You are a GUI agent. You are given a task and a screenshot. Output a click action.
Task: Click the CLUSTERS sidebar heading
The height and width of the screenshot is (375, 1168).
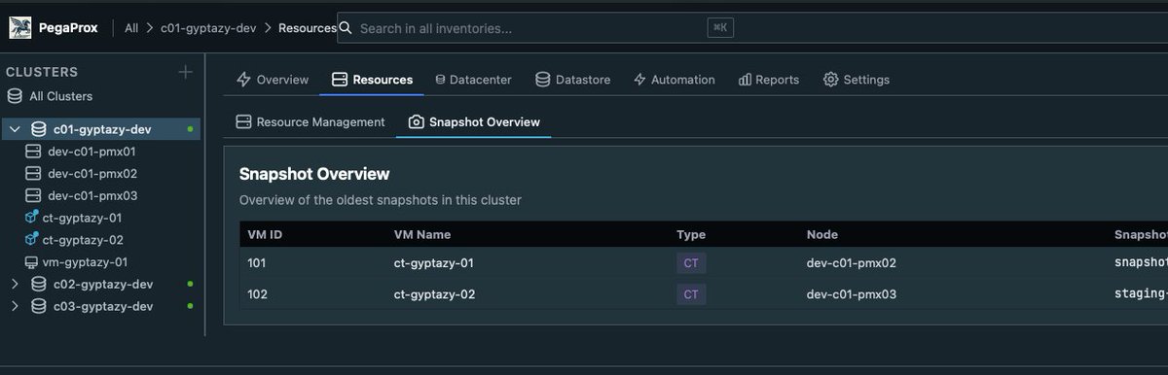coord(42,72)
